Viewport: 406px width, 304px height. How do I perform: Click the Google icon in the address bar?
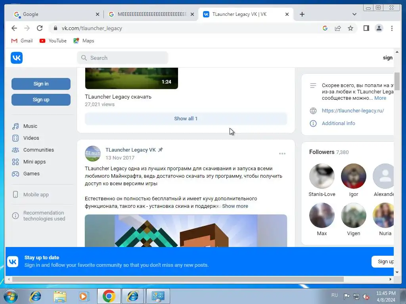[325, 28]
